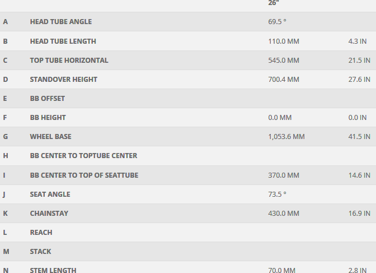The width and height of the screenshot is (376, 273).
Task: Select the HEAD TUBE ANGLE row label
Action: 60,22
